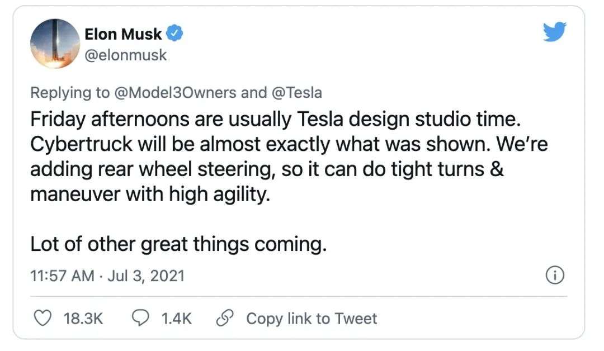Click the 11:57 AM timestamp
The height and width of the screenshot is (351, 604).
coord(62,276)
